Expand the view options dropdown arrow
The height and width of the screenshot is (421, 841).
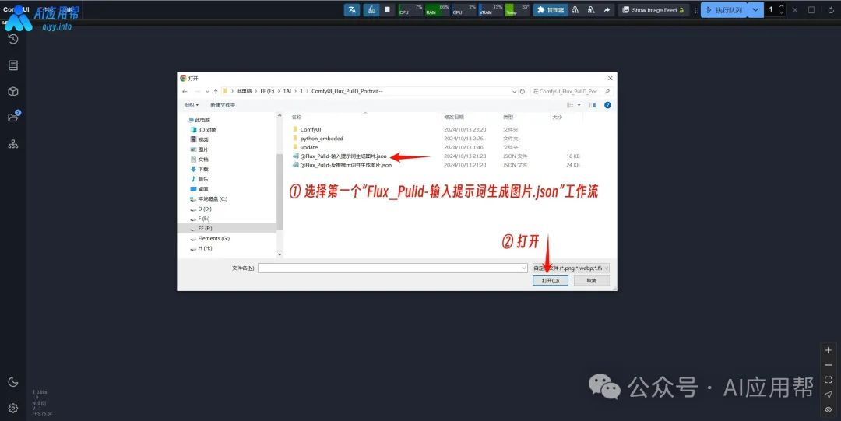pyautogui.click(x=579, y=105)
